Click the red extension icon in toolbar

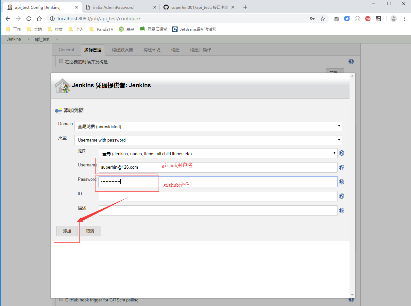[x=368, y=19]
